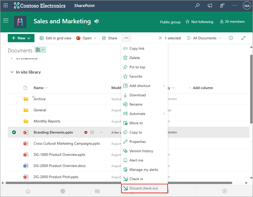The image size is (253, 197).
Task: Click Add column header
Action: point(201,88)
